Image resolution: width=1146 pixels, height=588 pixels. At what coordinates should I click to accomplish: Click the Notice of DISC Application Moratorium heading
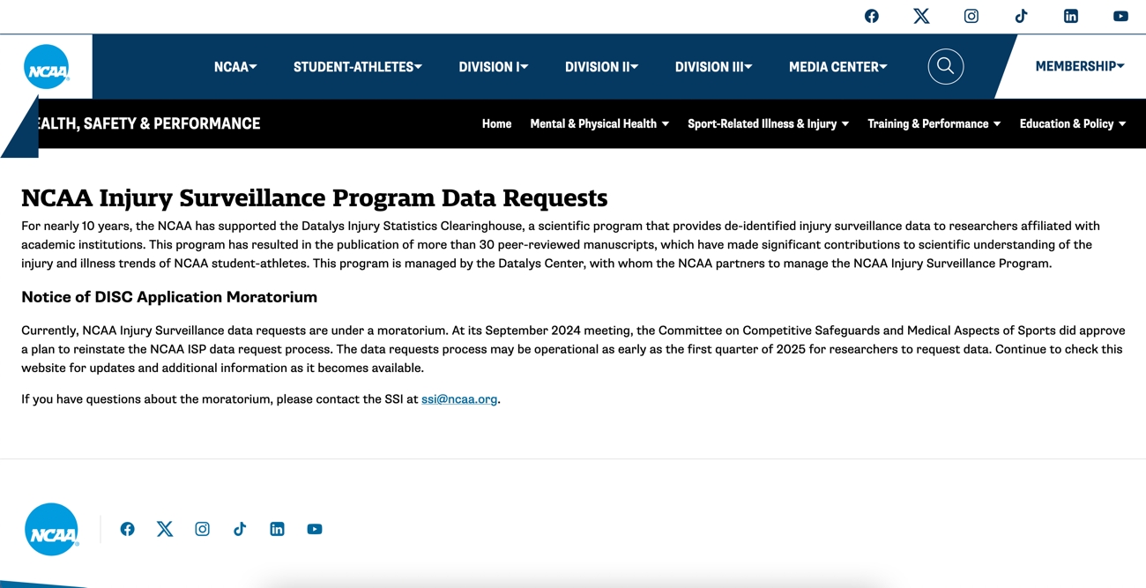169,297
